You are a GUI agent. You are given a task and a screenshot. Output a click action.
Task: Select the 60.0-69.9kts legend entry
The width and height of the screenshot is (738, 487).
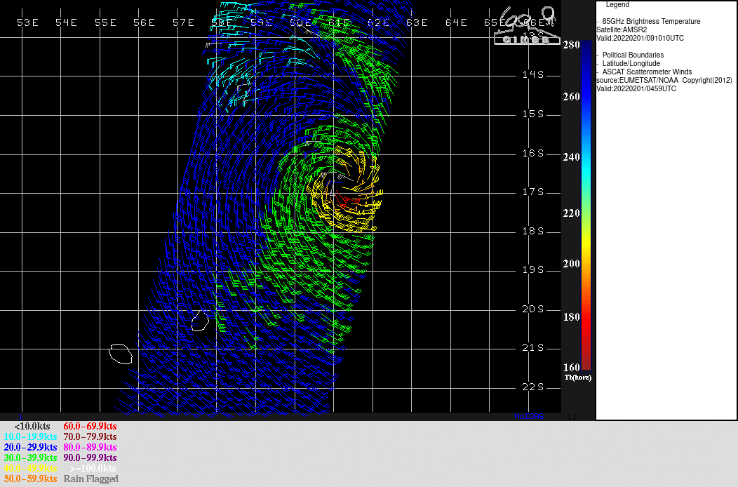pyautogui.click(x=90, y=426)
